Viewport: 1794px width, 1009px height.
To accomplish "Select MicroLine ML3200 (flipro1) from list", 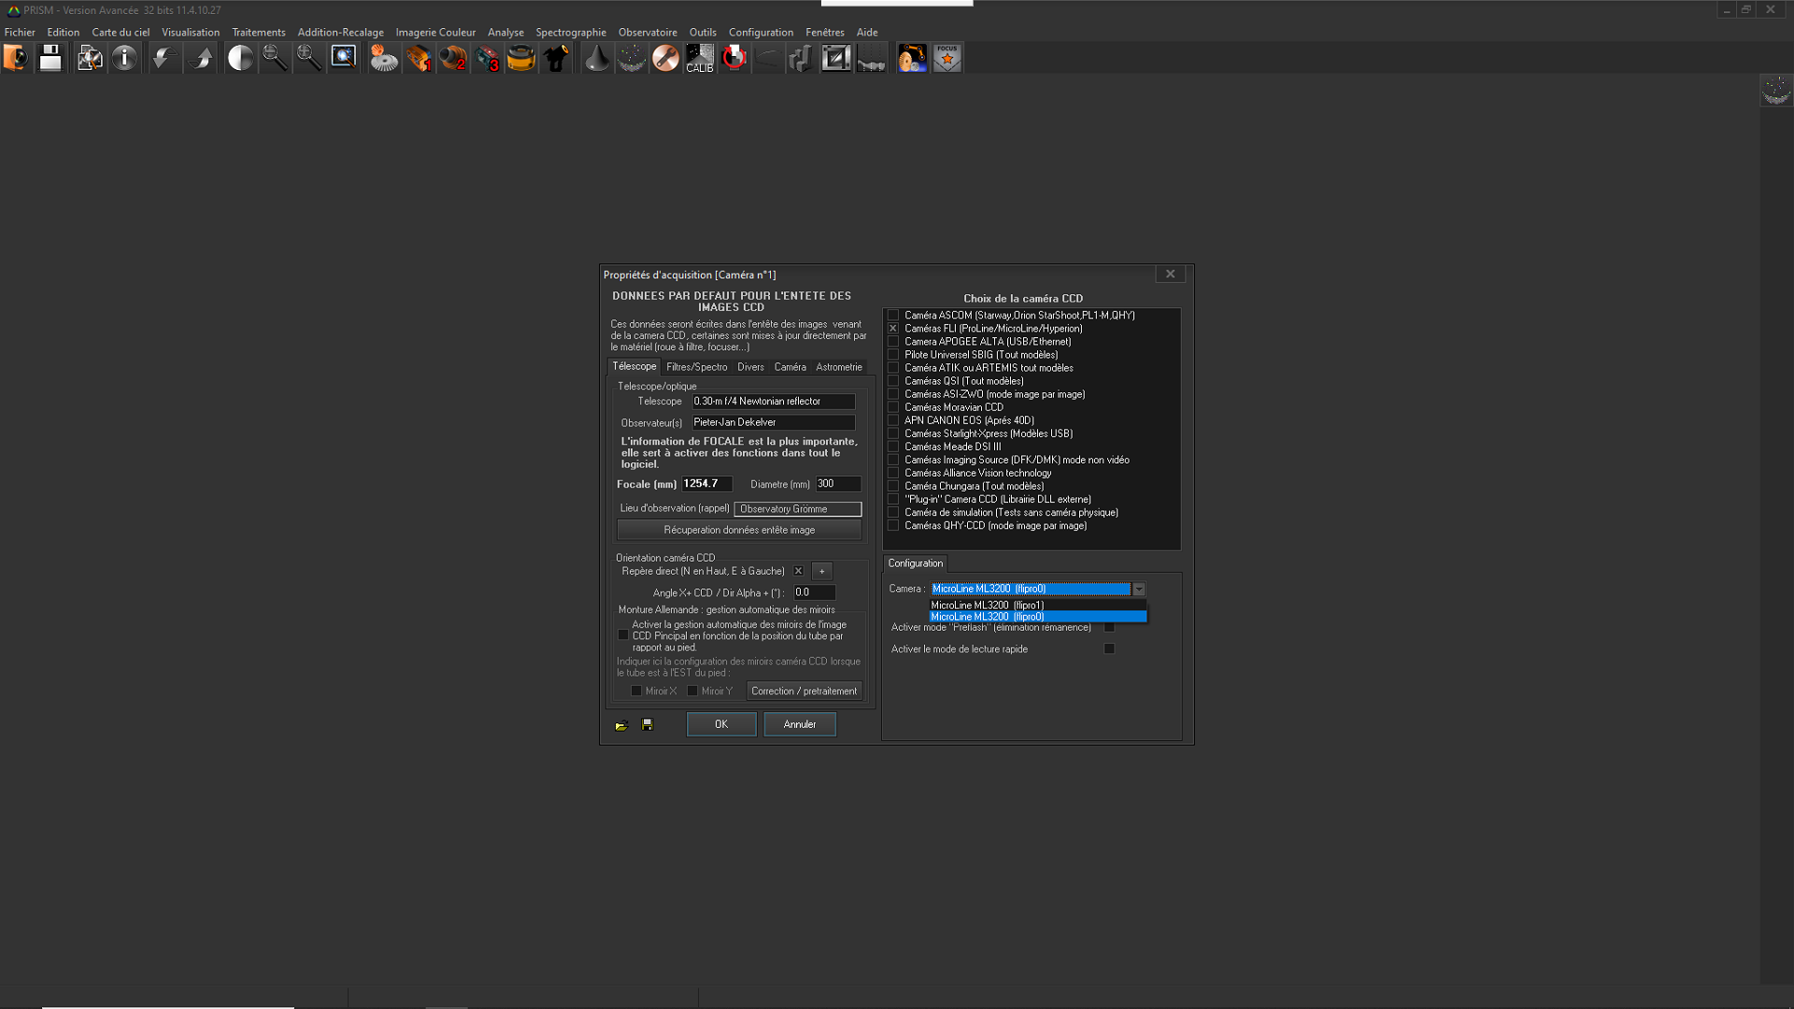I will click(x=987, y=605).
